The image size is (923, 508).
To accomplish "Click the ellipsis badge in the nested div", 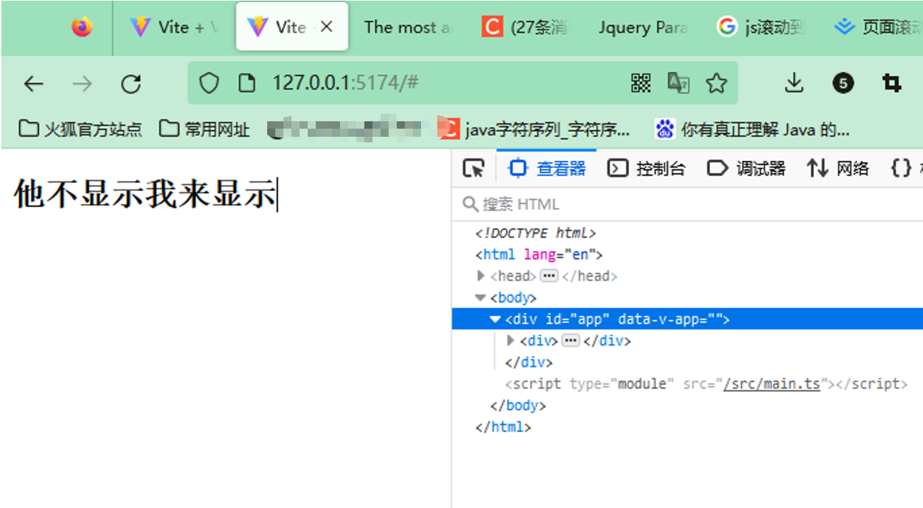I will pos(571,341).
